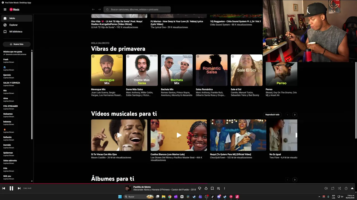This screenshot has height=200, width=357.
Task: Click the Merengue Mix title link
Action: tap(98, 89)
